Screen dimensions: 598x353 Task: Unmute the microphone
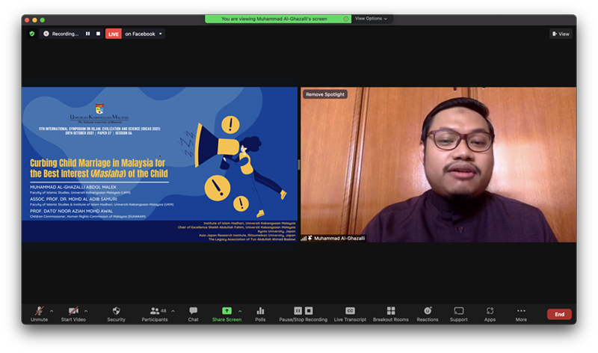[39, 311]
